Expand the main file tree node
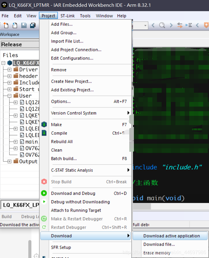 [x=16, y=142]
